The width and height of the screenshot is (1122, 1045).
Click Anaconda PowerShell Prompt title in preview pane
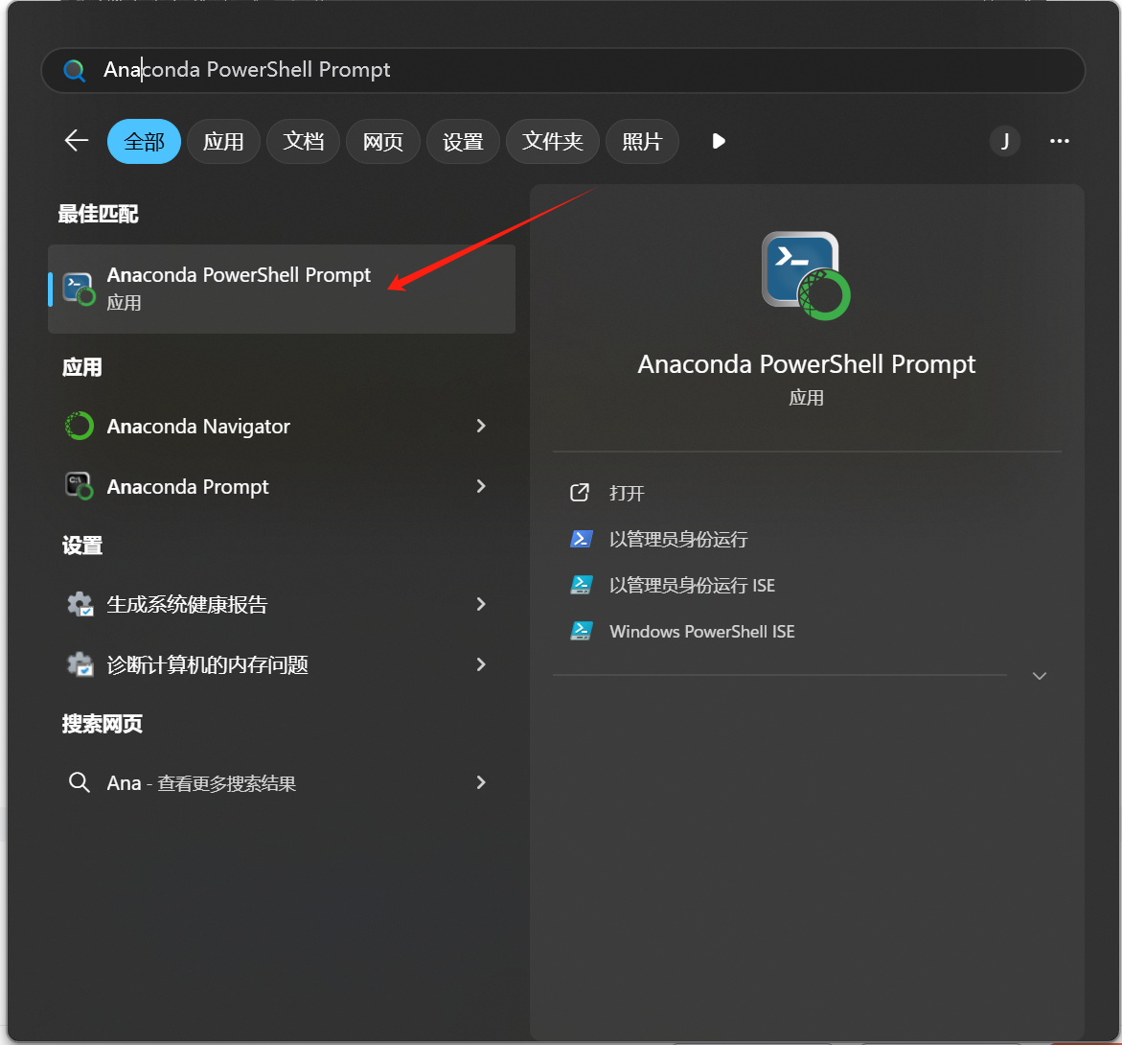coord(807,364)
